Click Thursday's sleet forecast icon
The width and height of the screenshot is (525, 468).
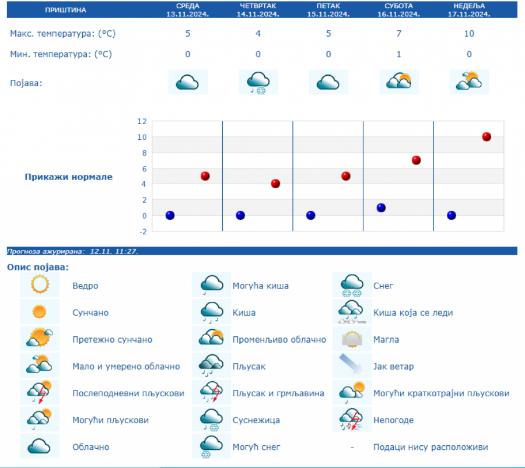(258, 82)
